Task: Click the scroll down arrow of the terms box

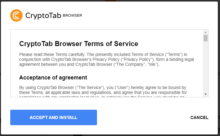Action: [205, 94]
